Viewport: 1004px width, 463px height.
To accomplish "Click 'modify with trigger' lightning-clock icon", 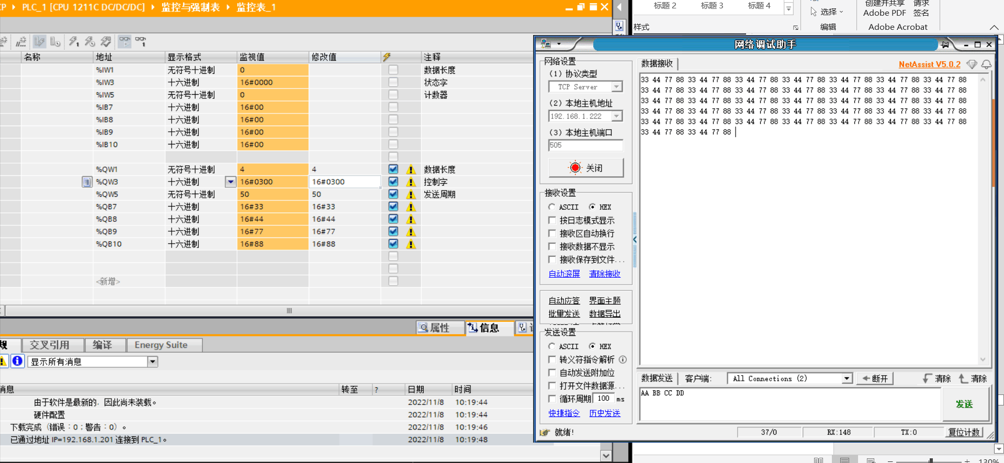I will (x=90, y=41).
